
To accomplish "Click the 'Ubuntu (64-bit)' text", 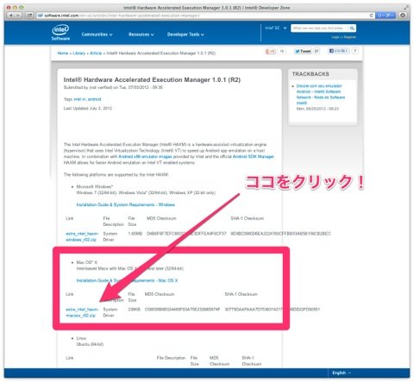I will [90, 344].
